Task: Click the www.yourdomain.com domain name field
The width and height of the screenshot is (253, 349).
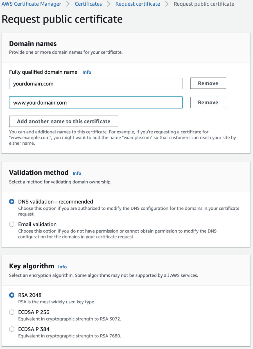Action: pos(96,102)
